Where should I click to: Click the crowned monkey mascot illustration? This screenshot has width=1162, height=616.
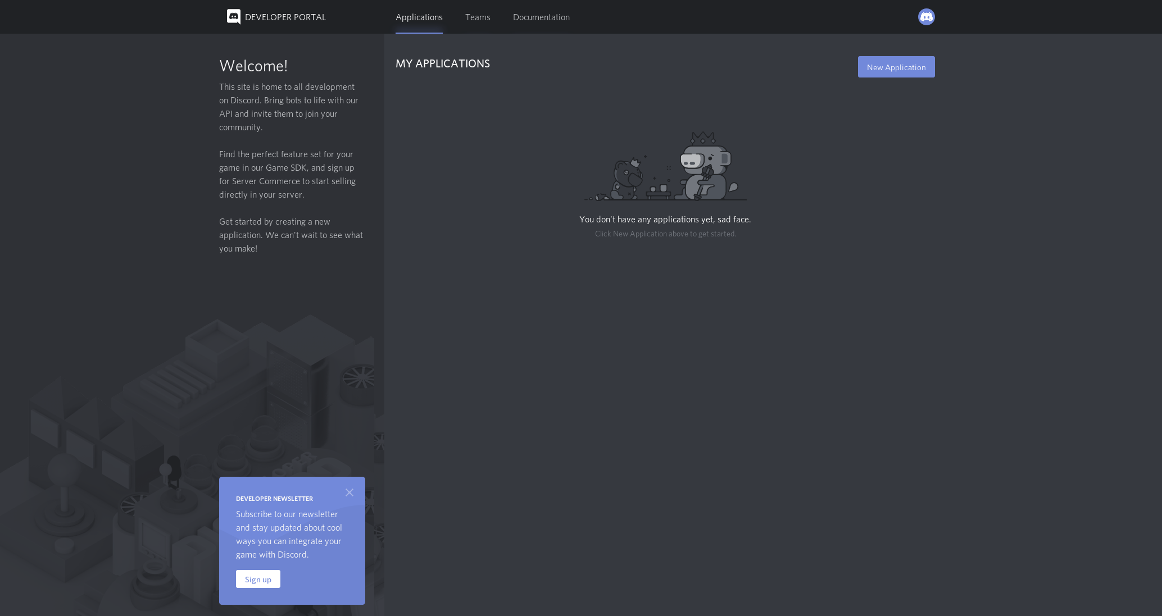[702, 168]
